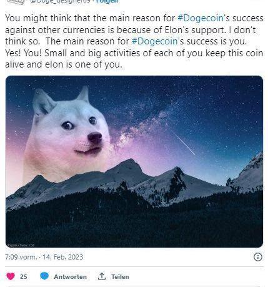
Task: Open the first #Dogecoin hashtag
Action: [x=201, y=18]
